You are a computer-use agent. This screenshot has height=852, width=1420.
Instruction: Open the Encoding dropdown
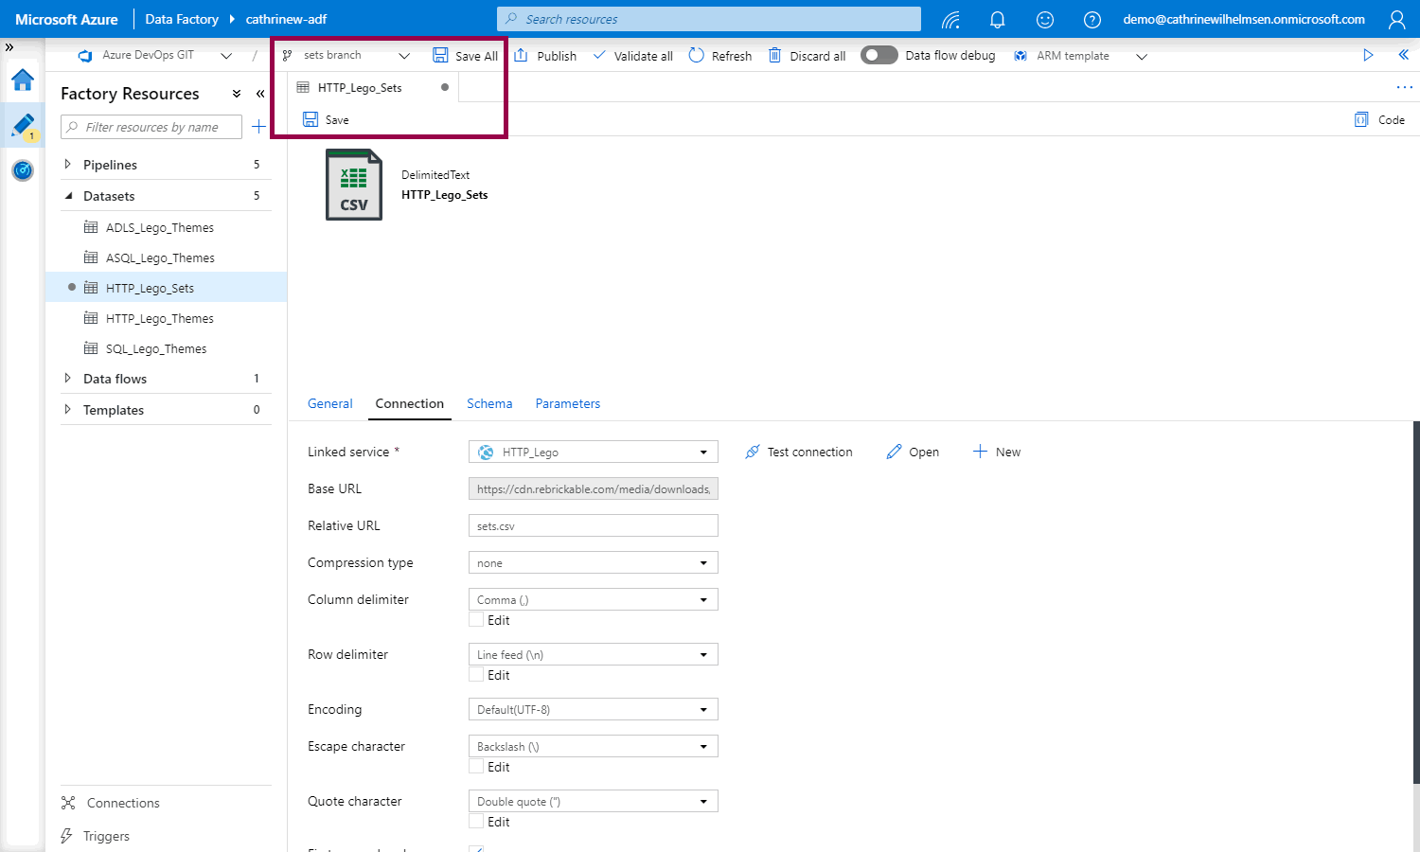pyautogui.click(x=593, y=709)
